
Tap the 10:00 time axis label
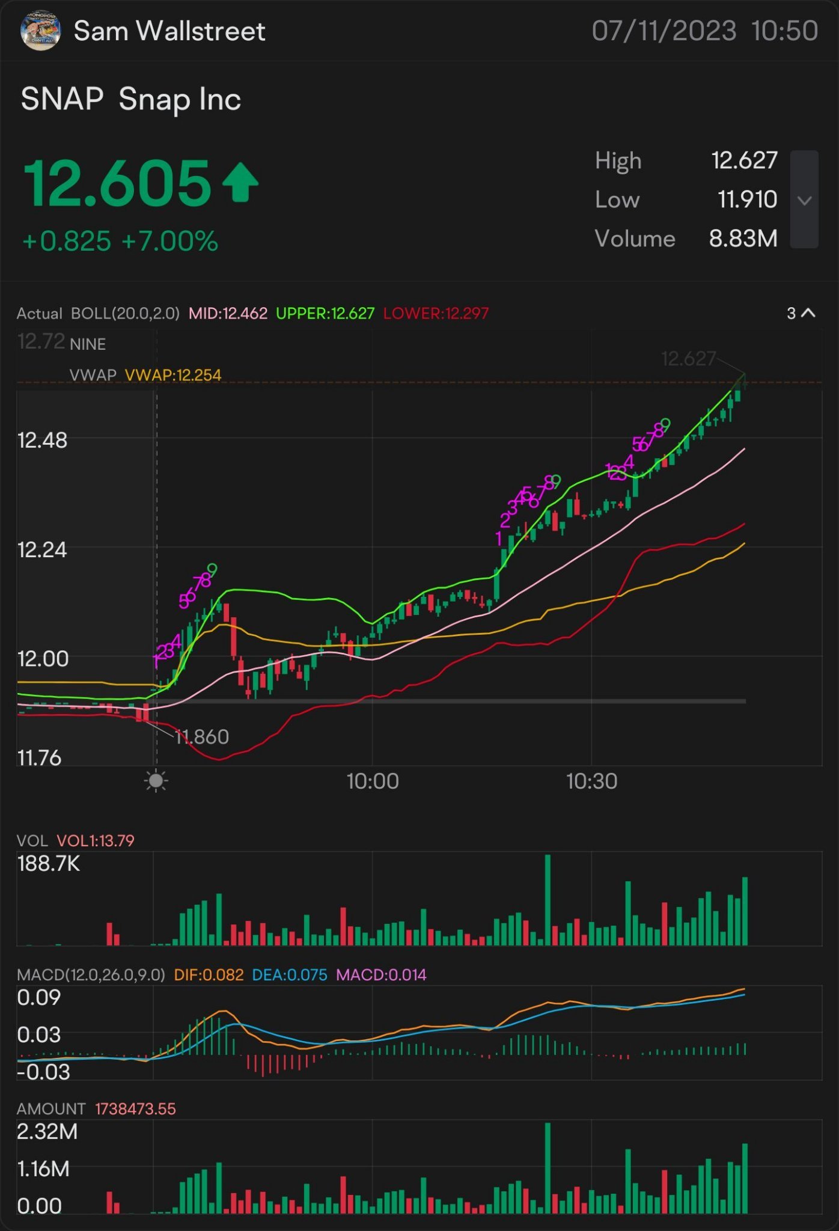click(x=373, y=781)
